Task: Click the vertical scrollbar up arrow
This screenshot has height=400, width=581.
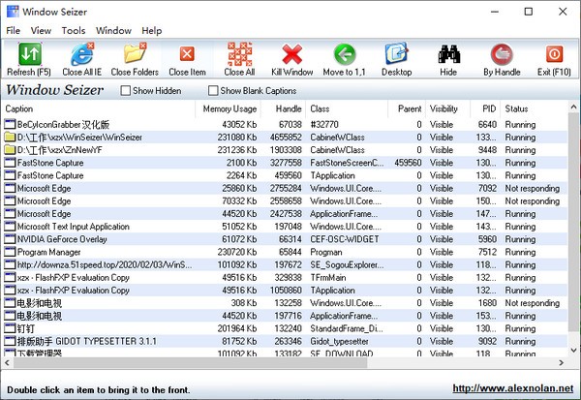Action: 573,108
